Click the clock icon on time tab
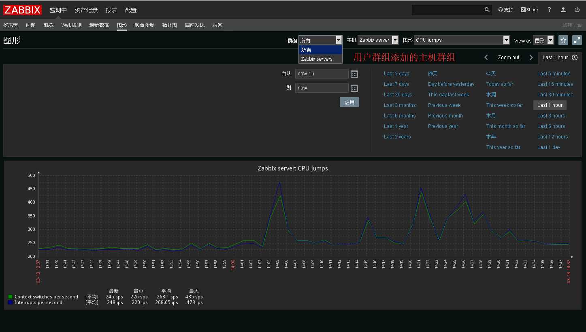Viewport: 586px width, 332px height. [x=575, y=57]
